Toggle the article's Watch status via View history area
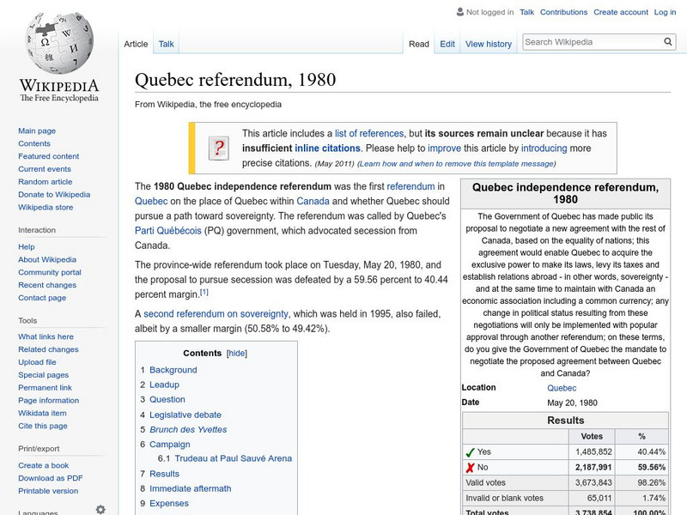This screenshot has height=515, width=687. tap(488, 44)
